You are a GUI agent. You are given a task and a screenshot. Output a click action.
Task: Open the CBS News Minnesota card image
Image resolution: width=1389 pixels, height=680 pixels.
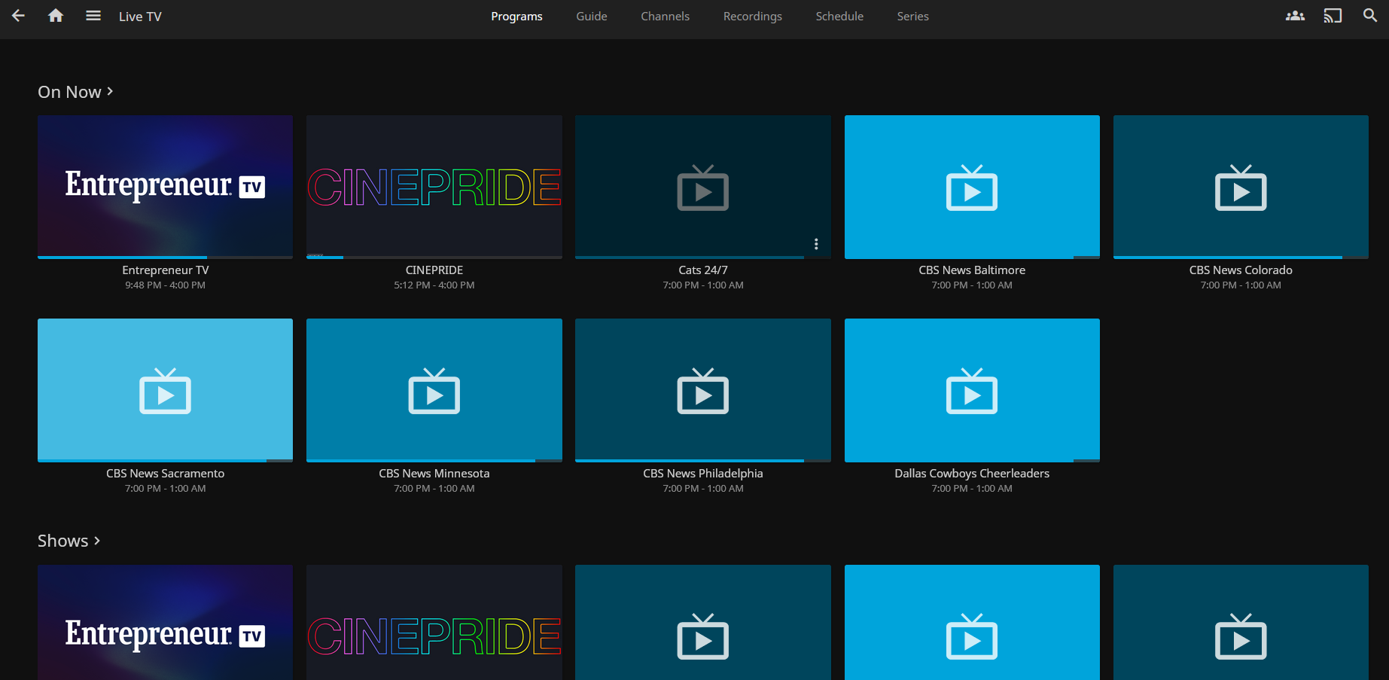434,390
